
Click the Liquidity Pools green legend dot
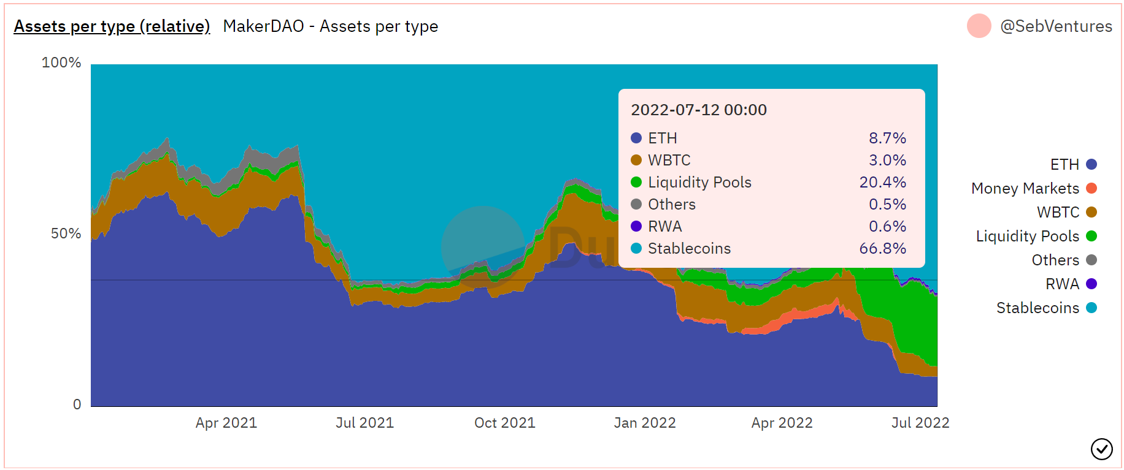coord(1091,236)
